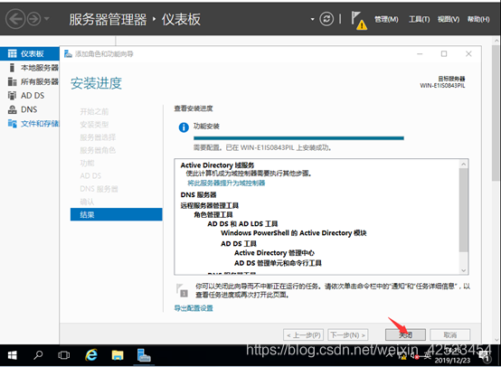Screen dimensions: 501x367
Task: Click the 关闭 button
Action: [x=405, y=334]
